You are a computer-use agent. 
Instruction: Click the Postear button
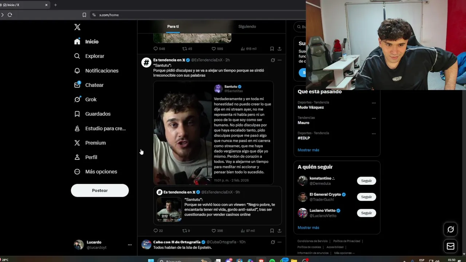point(100,190)
